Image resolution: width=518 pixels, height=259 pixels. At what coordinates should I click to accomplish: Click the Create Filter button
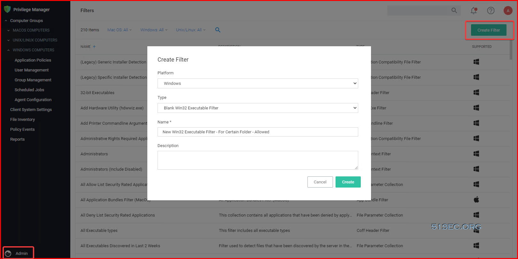click(489, 30)
